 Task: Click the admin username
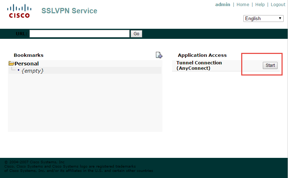pyautogui.click(x=222, y=4)
